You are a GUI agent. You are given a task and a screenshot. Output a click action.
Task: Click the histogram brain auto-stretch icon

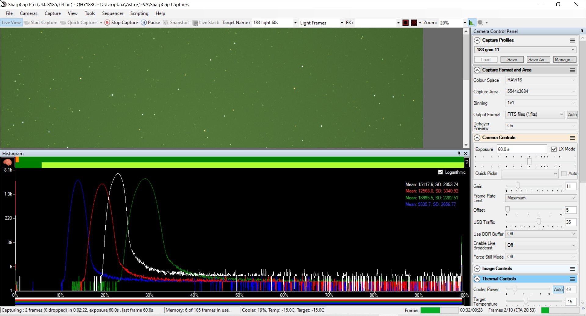[x=7, y=162]
